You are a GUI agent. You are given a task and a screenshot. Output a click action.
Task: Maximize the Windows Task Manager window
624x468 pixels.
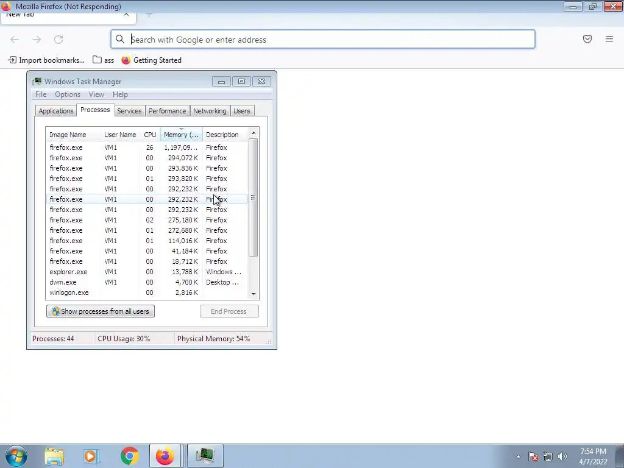(241, 82)
